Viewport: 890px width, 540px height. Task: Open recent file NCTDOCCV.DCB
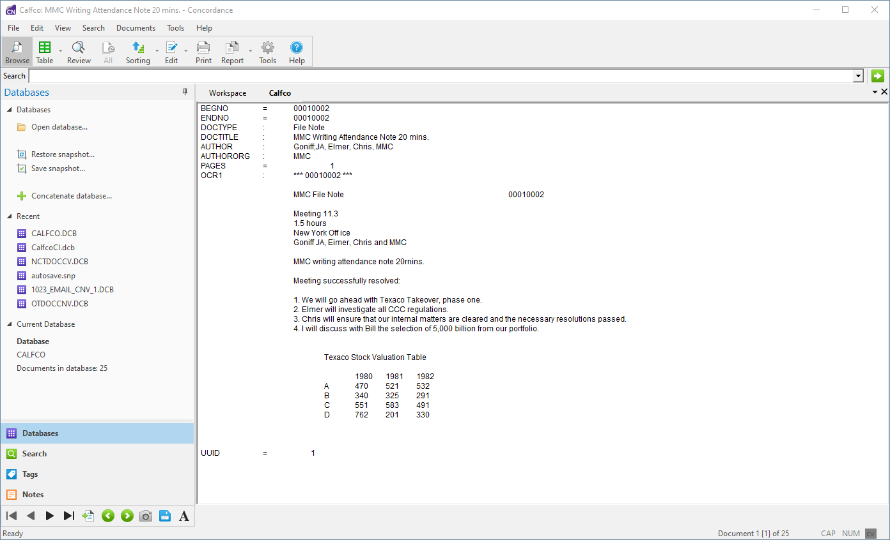click(x=59, y=262)
